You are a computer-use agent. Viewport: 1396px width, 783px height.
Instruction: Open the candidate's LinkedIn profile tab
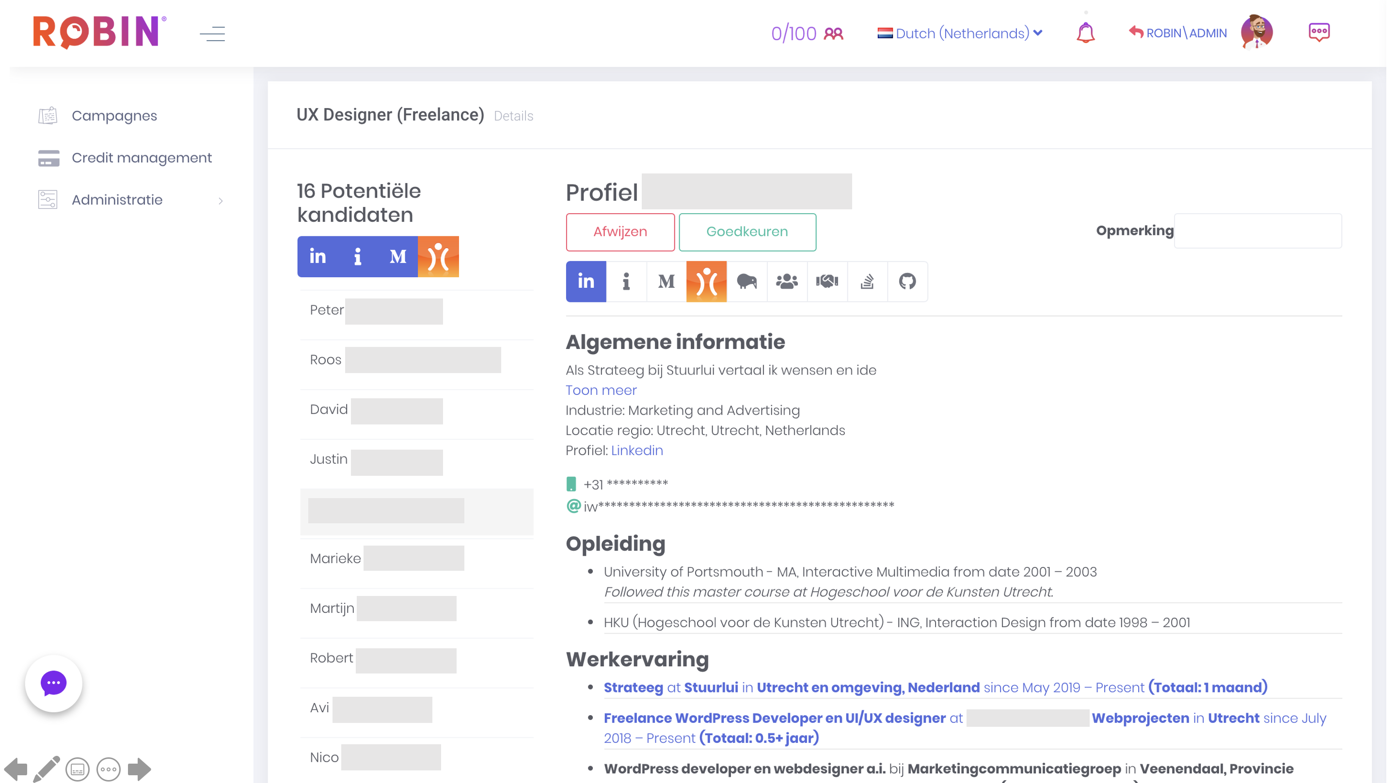(586, 281)
